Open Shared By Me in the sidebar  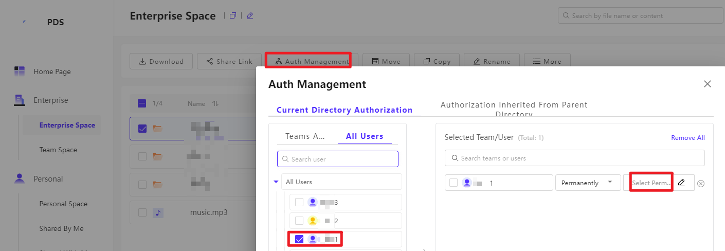pyautogui.click(x=61, y=228)
